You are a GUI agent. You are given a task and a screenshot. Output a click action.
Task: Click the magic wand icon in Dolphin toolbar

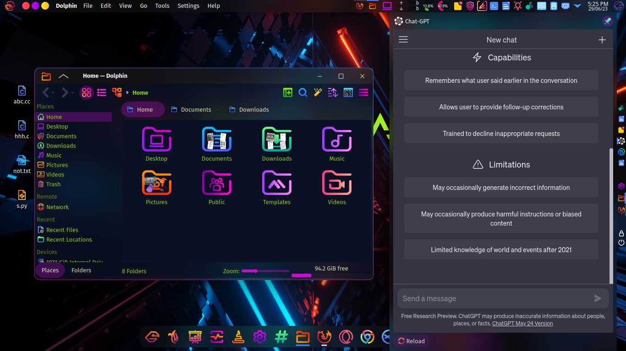318,93
